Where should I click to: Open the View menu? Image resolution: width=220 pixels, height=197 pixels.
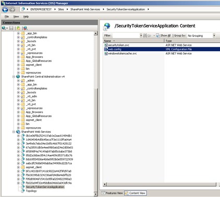pos(16,17)
